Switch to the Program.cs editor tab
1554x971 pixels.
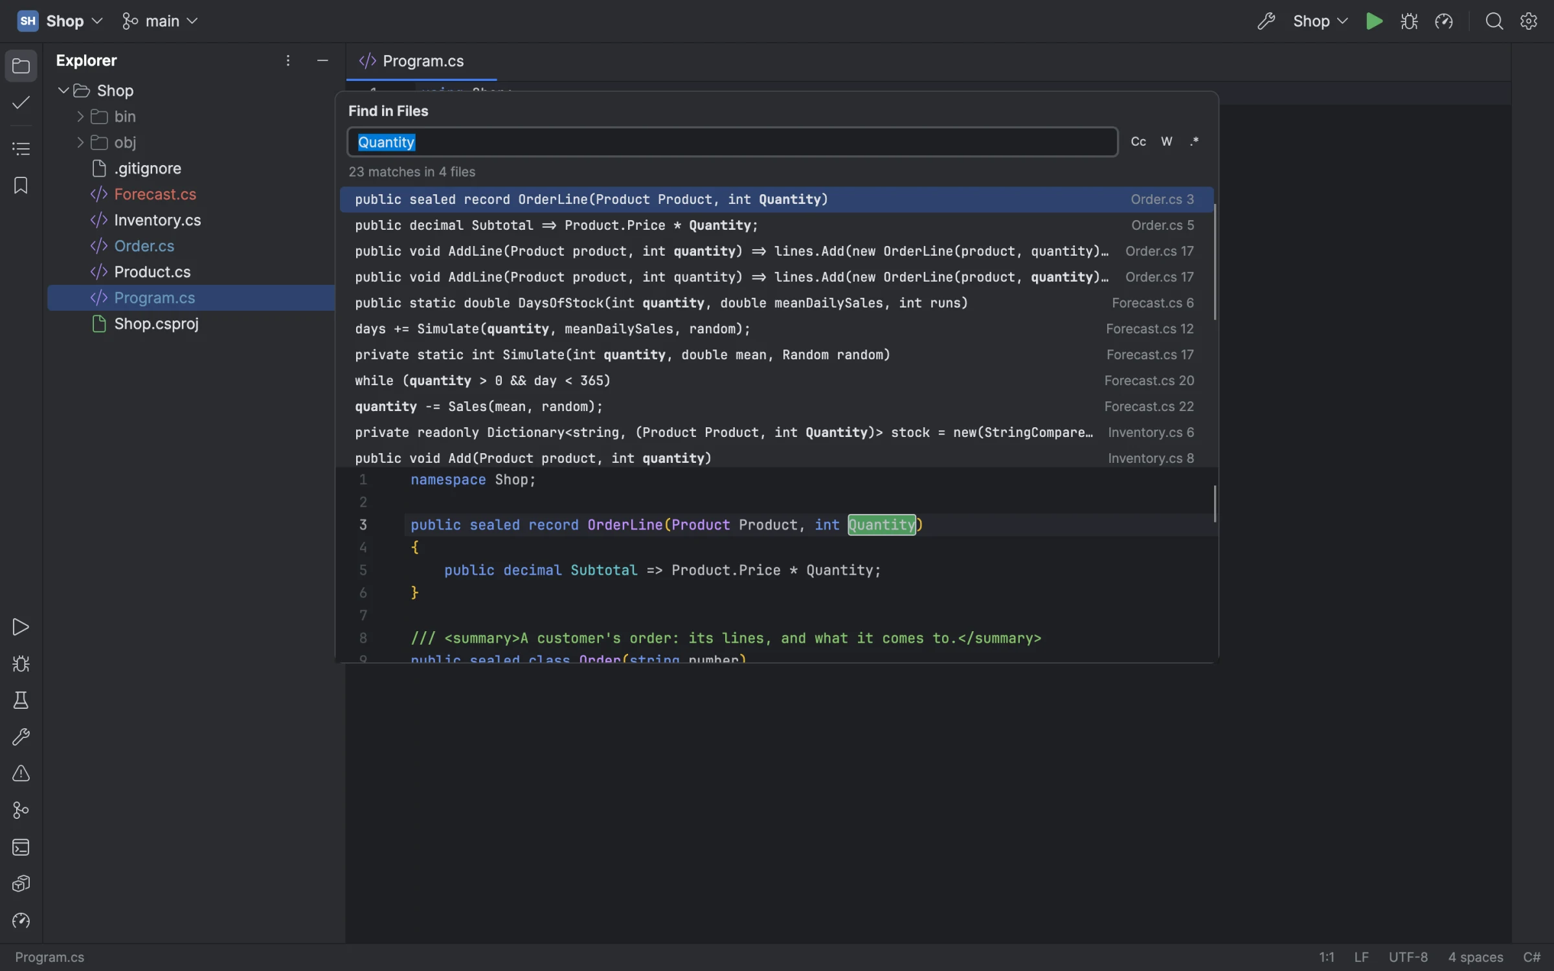click(422, 61)
